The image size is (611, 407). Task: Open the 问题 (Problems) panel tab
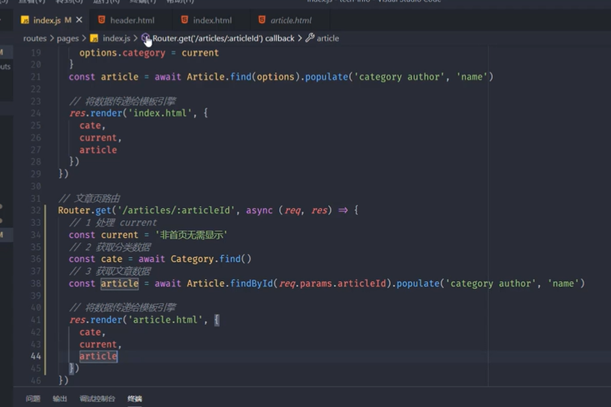pyautogui.click(x=33, y=399)
